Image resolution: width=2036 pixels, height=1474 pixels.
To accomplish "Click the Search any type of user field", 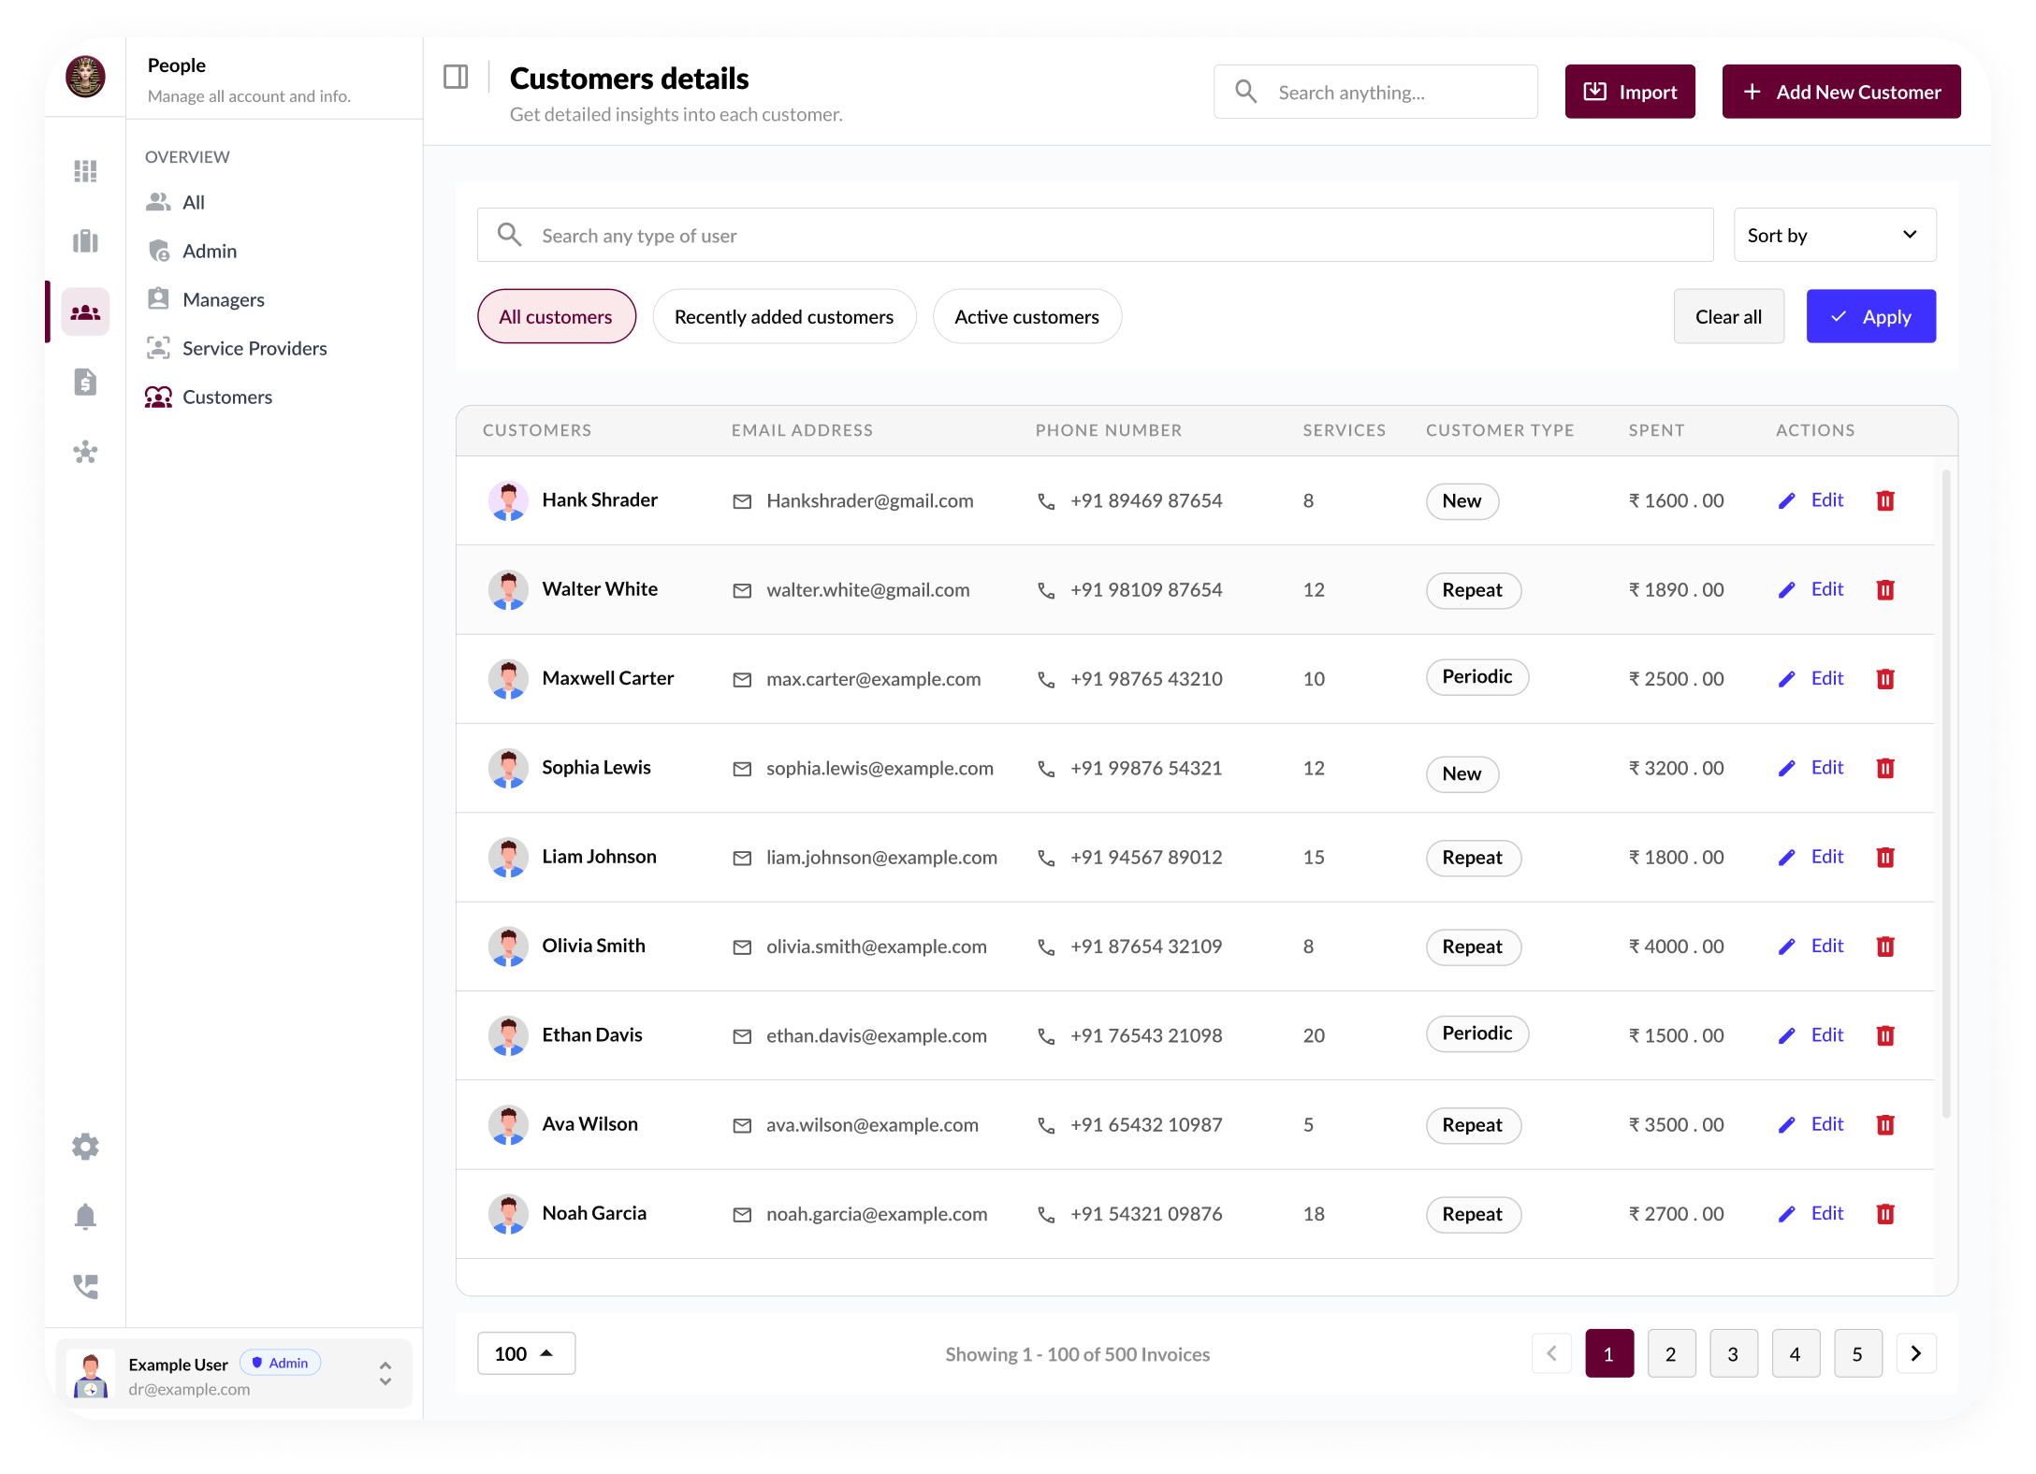I will 1095,235.
